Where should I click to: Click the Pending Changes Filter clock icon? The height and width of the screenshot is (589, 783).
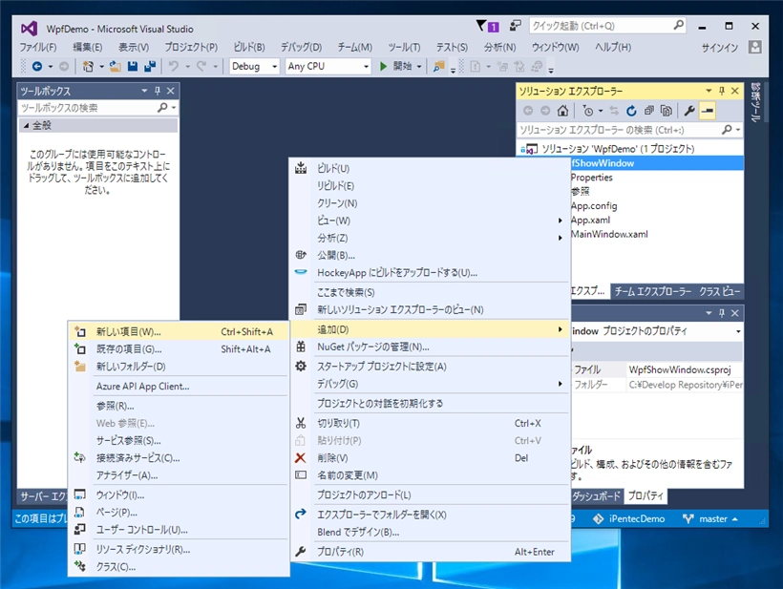588,111
